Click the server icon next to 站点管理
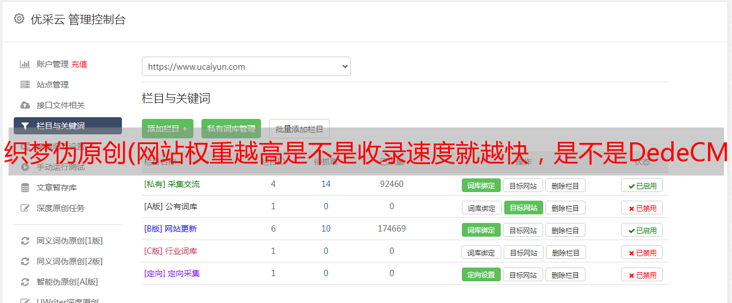 tap(25, 85)
